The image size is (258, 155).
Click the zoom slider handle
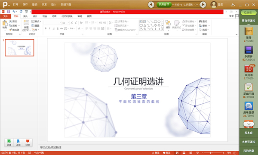tap(211, 153)
